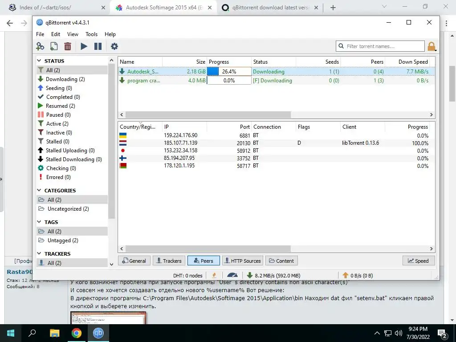Click torrent list scroll right arrow
This screenshot has height=342, width=456.
431,114
